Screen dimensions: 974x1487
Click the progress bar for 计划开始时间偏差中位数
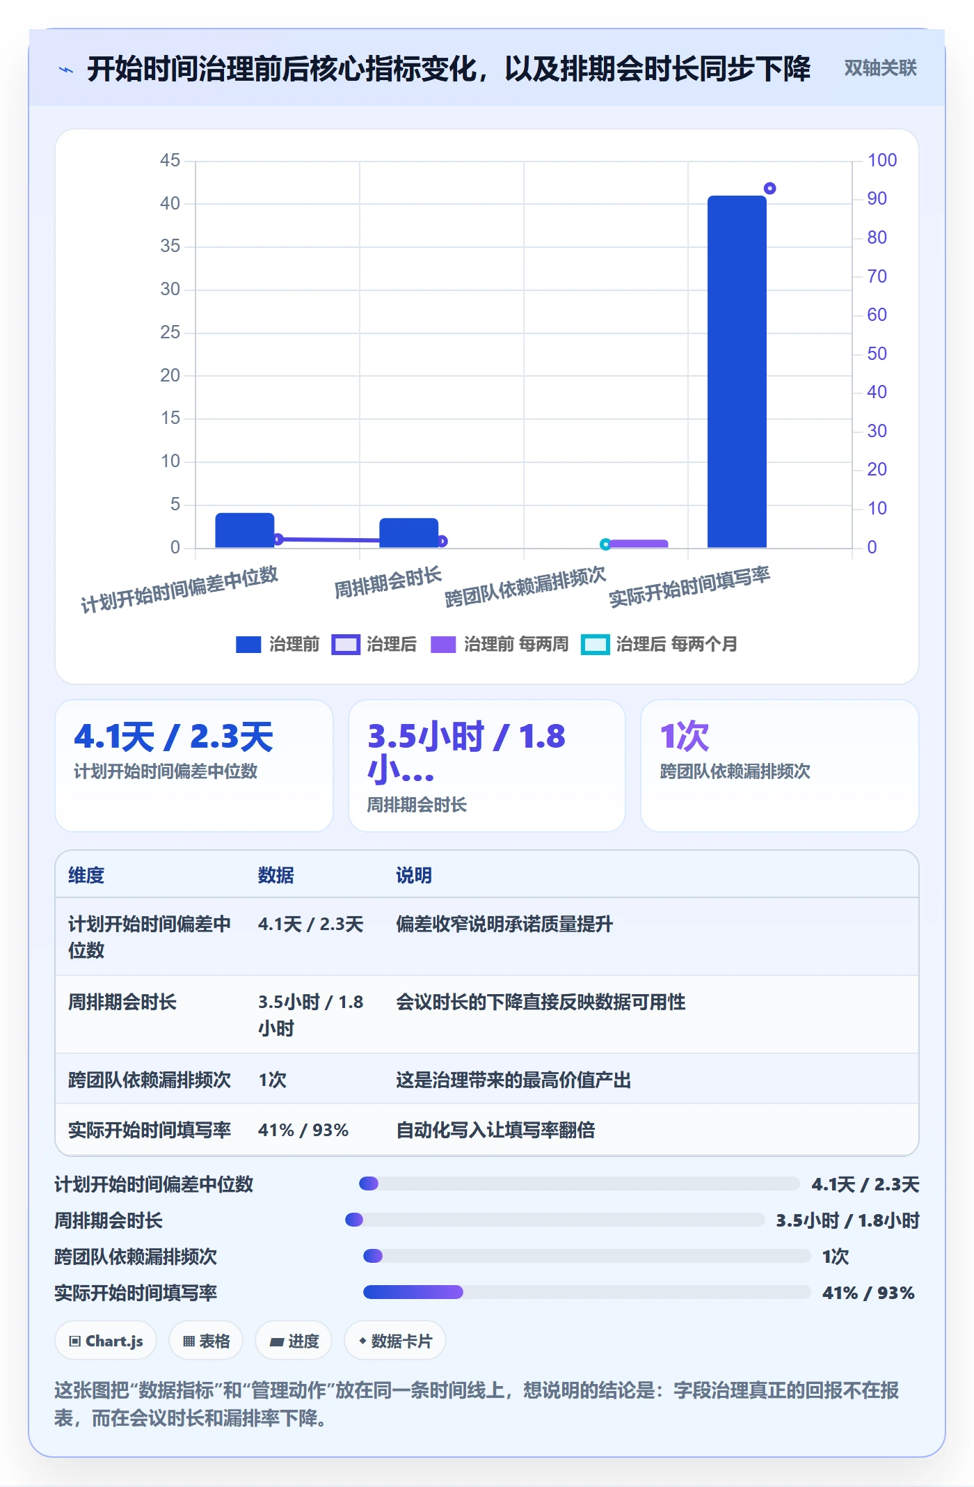point(580,1183)
